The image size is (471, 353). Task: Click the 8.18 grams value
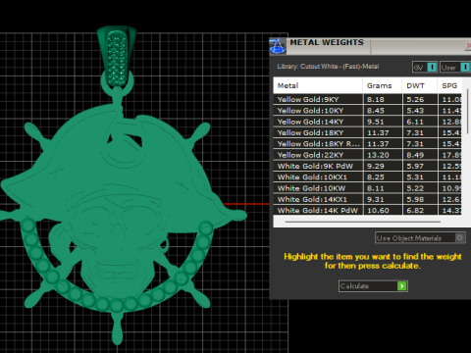tap(376, 99)
